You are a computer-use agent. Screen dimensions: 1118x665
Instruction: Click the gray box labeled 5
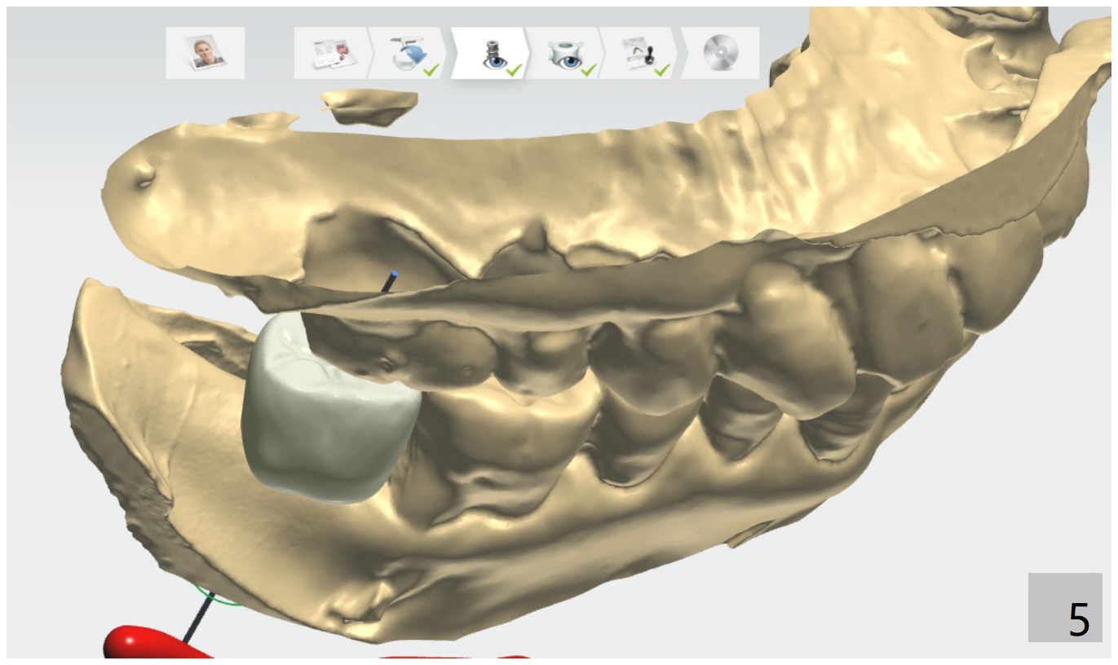click(1065, 607)
